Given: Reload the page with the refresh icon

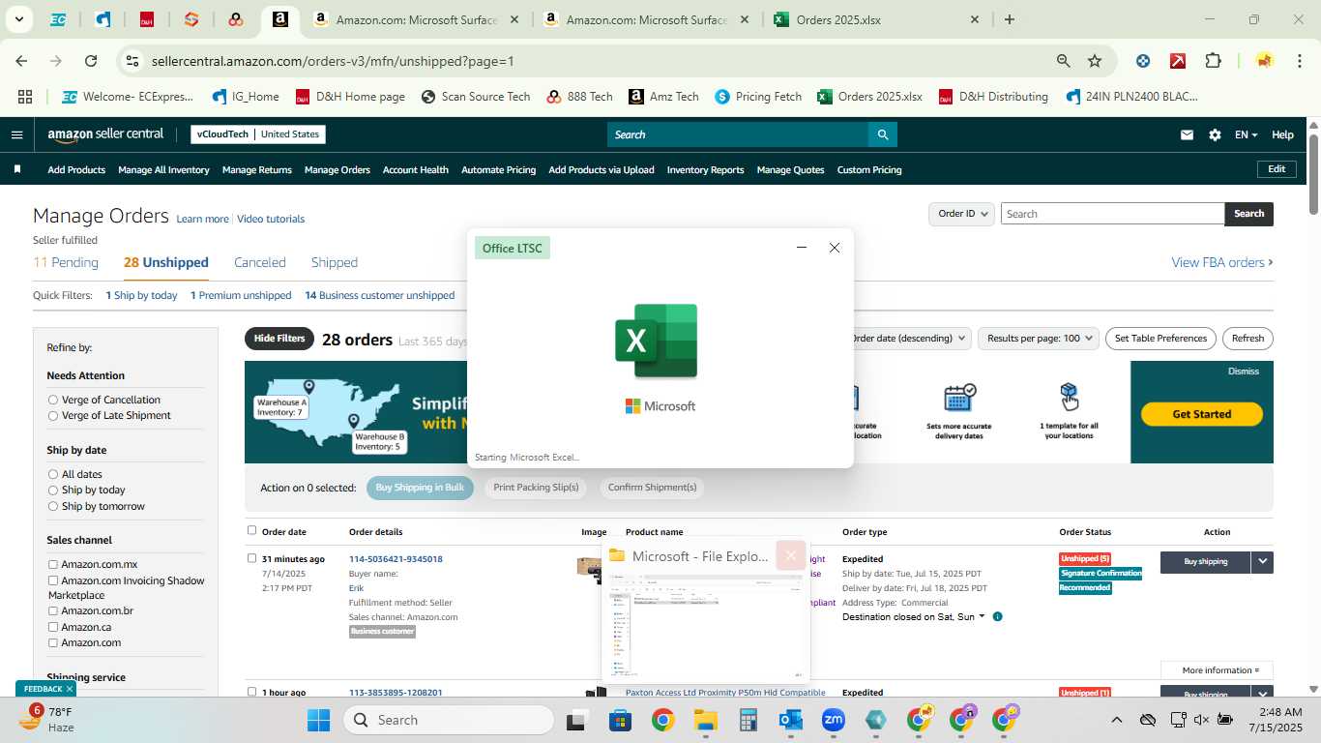Looking at the screenshot, I should pos(91,61).
